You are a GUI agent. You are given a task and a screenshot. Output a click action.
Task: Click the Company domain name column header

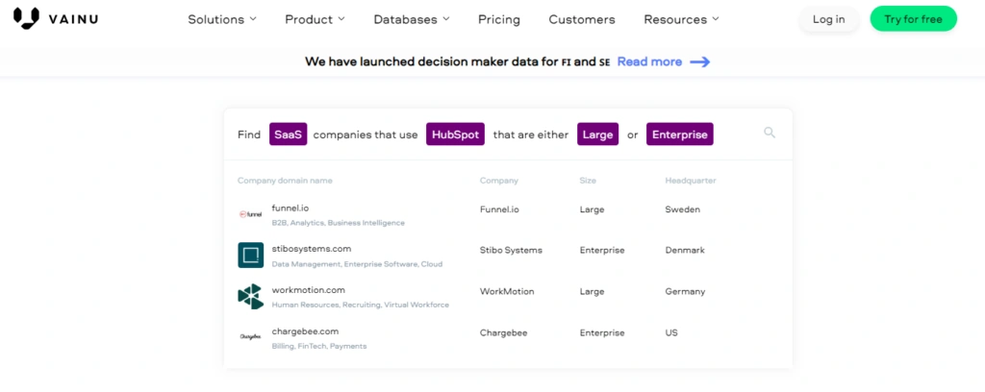[285, 181]
